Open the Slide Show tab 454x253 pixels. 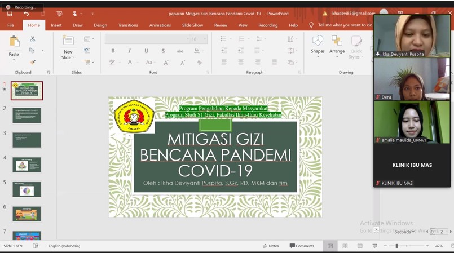pos(192,25)
